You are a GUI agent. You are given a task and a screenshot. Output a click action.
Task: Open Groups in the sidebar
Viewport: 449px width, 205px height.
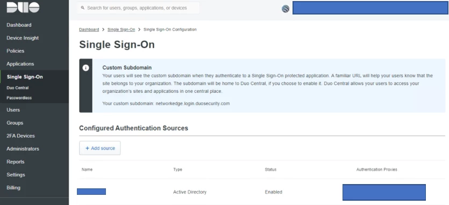tap(15, 123)
